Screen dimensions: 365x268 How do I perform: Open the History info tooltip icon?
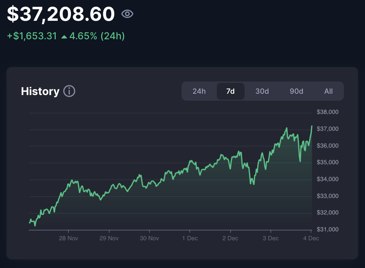coord(69,91)
